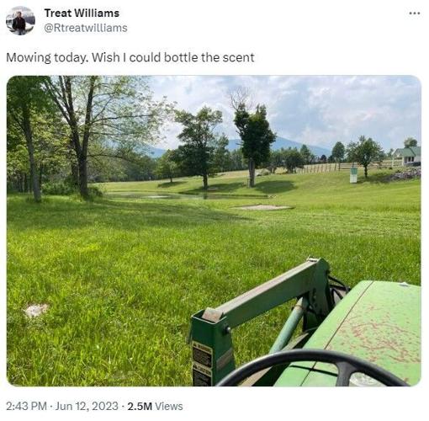Open the 2:43 PM timestamp link
429x421 pixels.
(x=26, y=406)
